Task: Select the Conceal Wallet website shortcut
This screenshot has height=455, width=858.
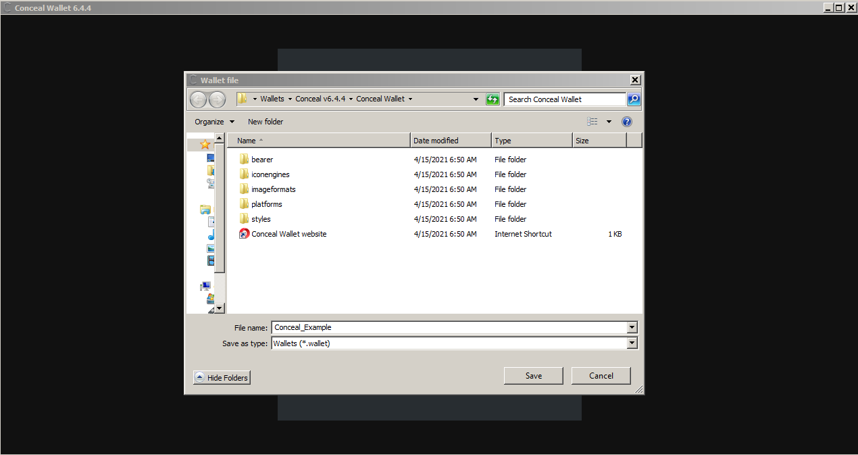Action: click(288, 234)
